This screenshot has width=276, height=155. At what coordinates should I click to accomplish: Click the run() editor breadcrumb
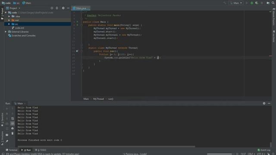pyautogui.click(x=111, y=99)
